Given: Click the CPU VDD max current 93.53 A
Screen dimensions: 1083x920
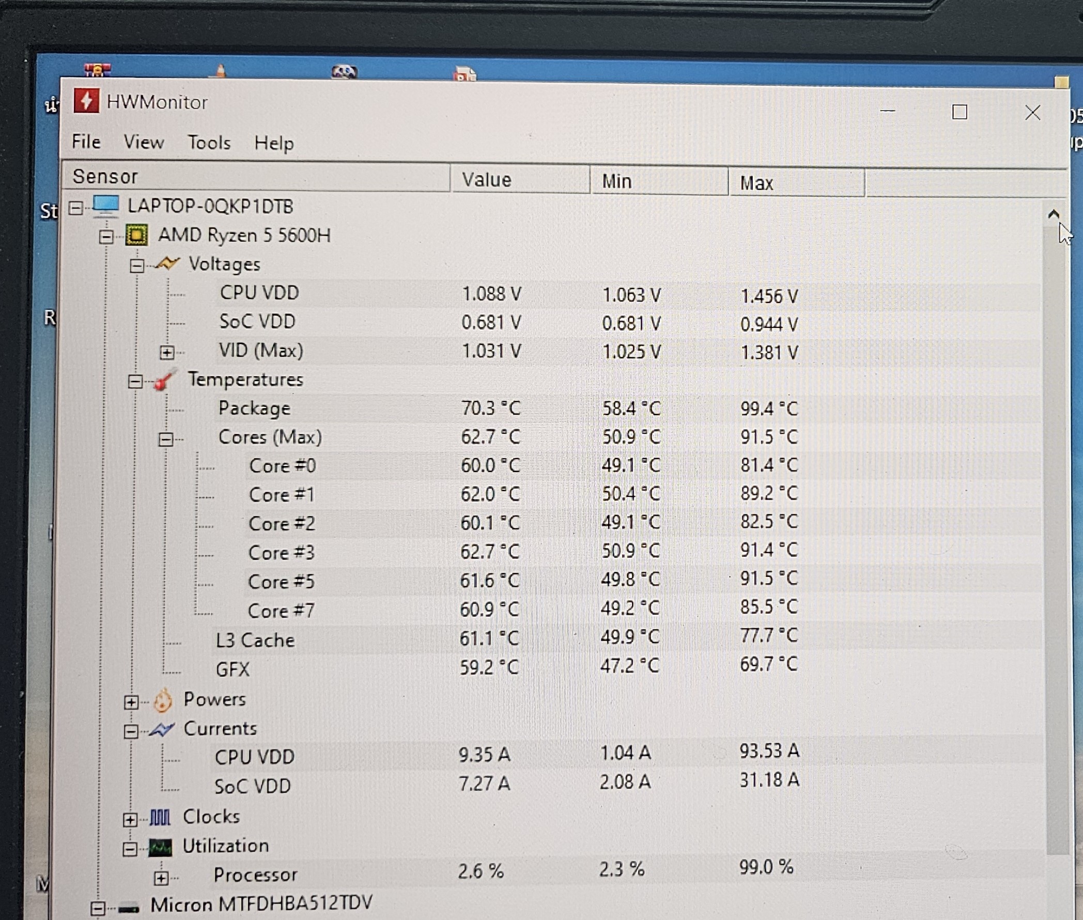Looking at the screenshot, I should [769, 751].
